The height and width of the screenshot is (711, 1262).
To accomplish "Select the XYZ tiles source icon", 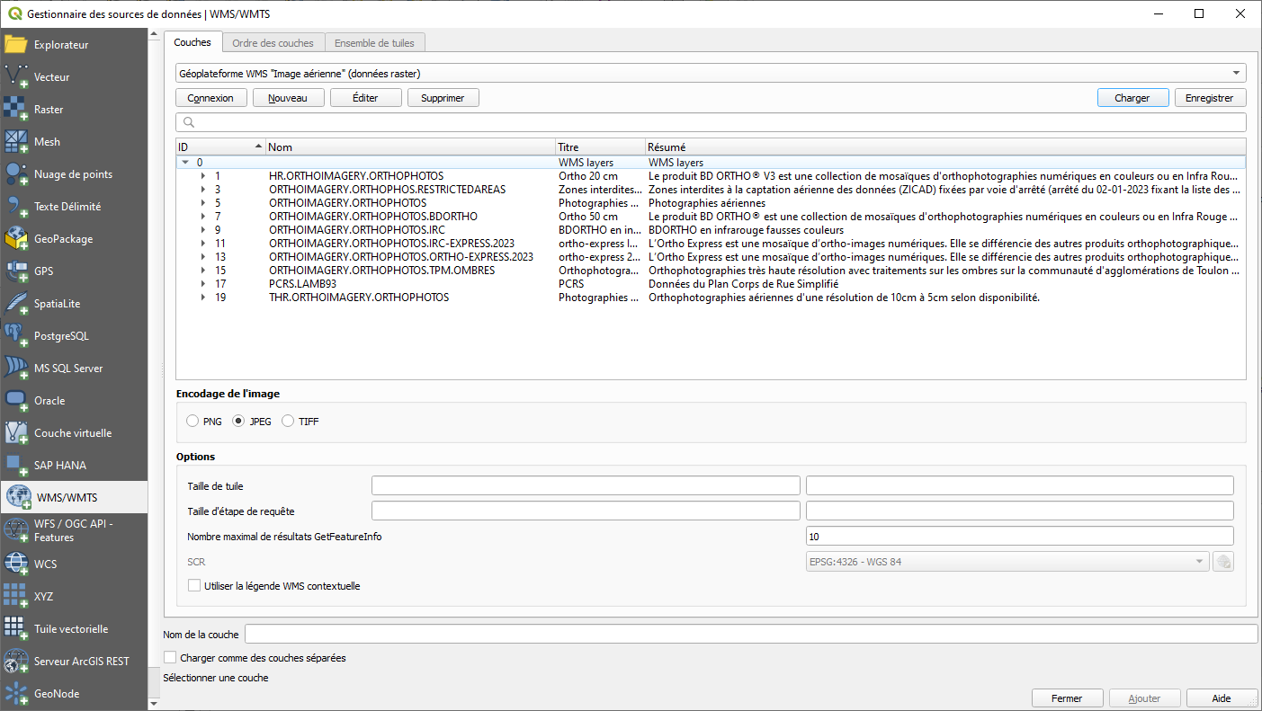I will point(17,597).
